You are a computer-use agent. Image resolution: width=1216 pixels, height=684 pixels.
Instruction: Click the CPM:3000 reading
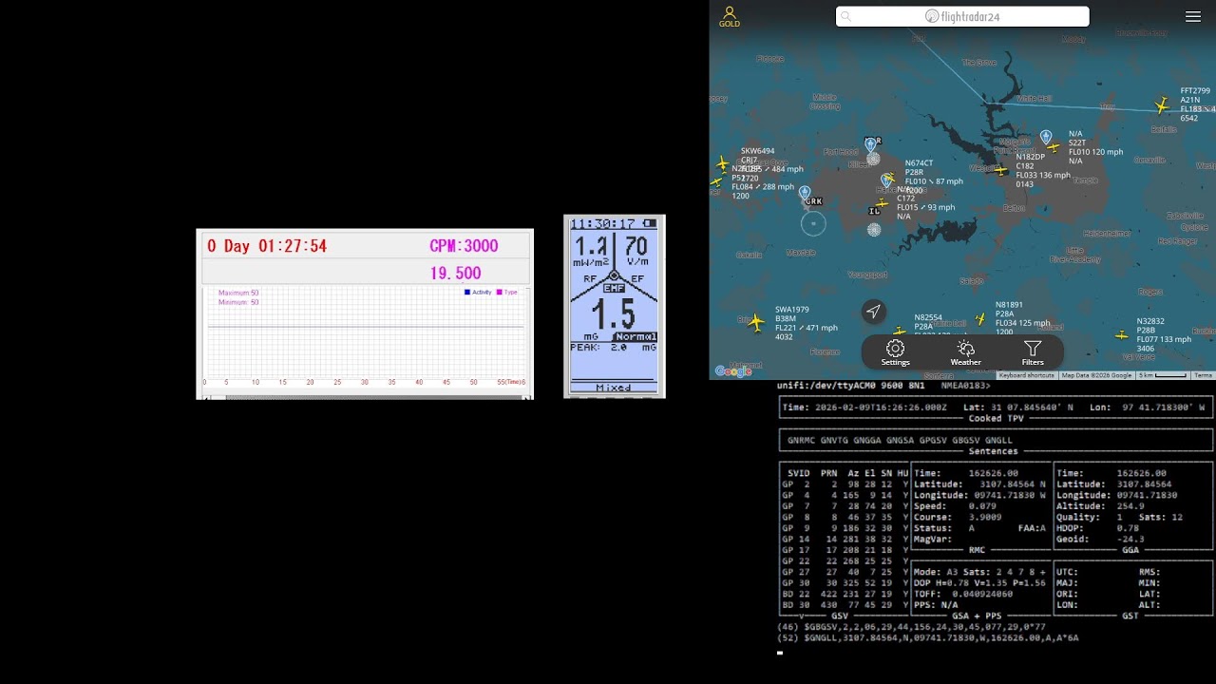tap(464, 246)
